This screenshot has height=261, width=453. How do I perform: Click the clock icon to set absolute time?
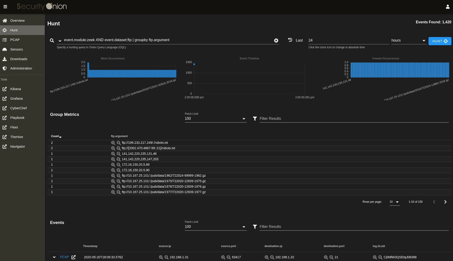290,40
